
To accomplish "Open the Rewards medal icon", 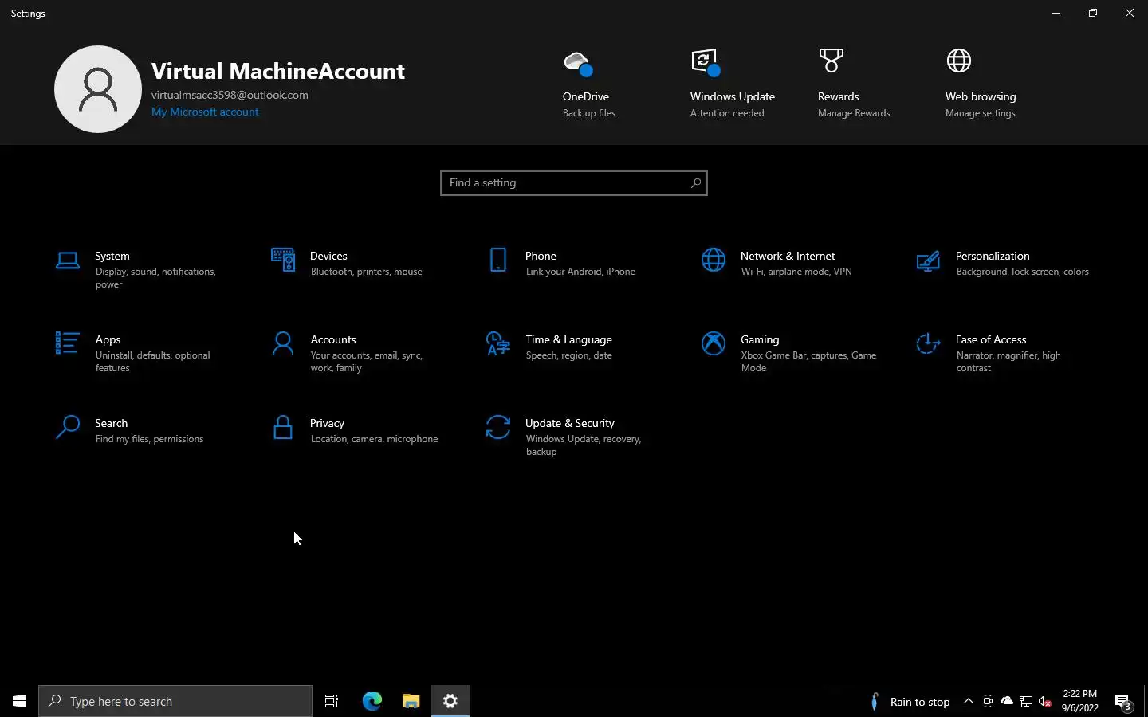I will click(x=832, y=61).
